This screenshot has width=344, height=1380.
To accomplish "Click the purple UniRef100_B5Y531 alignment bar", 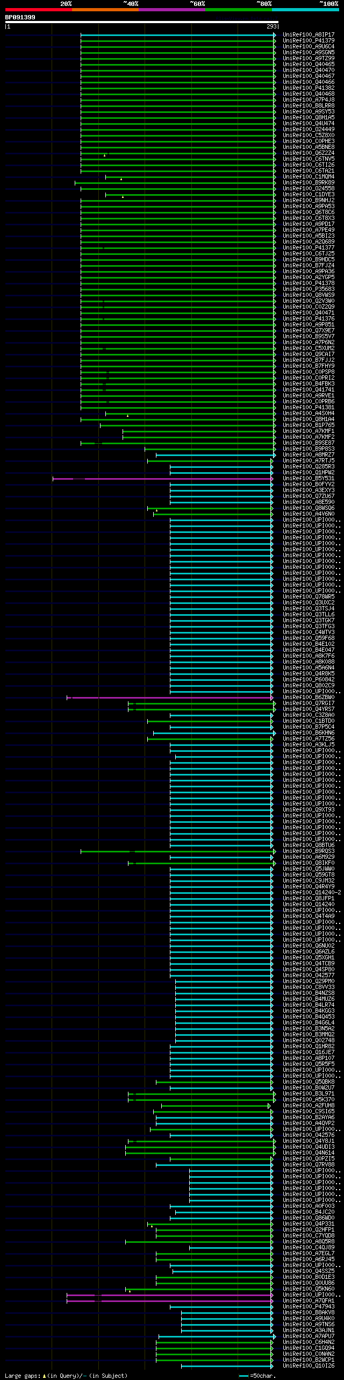I will point(163,479).
